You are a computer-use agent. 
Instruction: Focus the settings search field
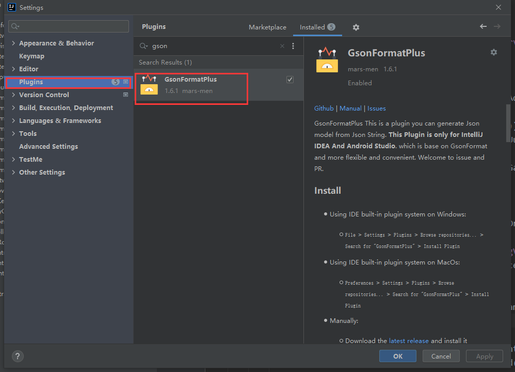tap(69, 26)
